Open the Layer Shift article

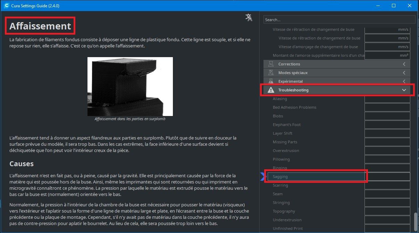point(283,133)
